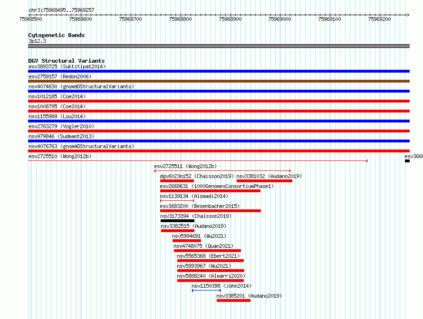423x319 pixels.
Task: Click the chr3:75968495..75969257 region label
Action: pos(61,10)
